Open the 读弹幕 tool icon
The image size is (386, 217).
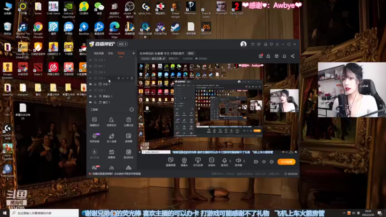tap(128, 138)
